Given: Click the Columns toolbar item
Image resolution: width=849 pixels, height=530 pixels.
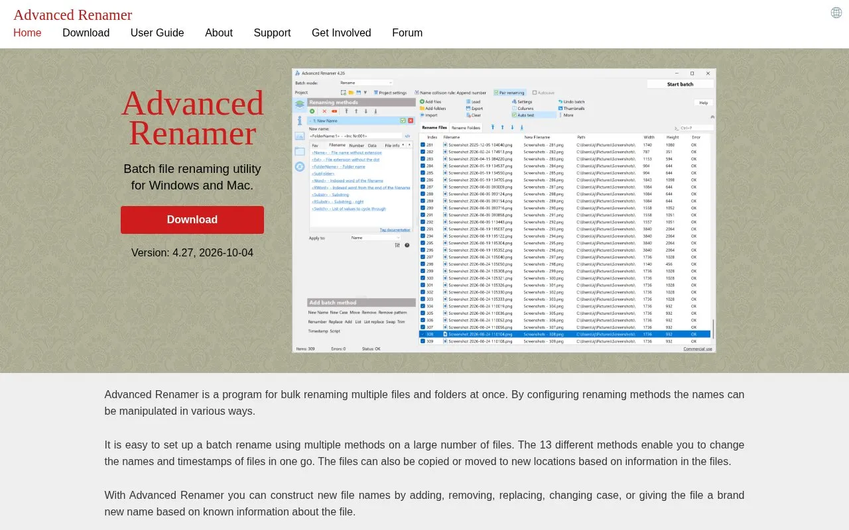Looking at the screenshot, I should coord(523,109).
